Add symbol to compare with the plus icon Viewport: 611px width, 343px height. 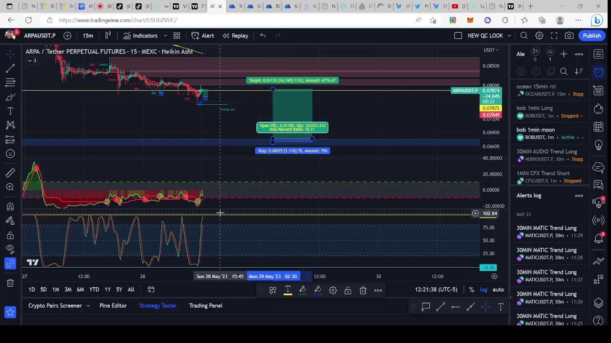pyautogui.click(x=67, y=36)
